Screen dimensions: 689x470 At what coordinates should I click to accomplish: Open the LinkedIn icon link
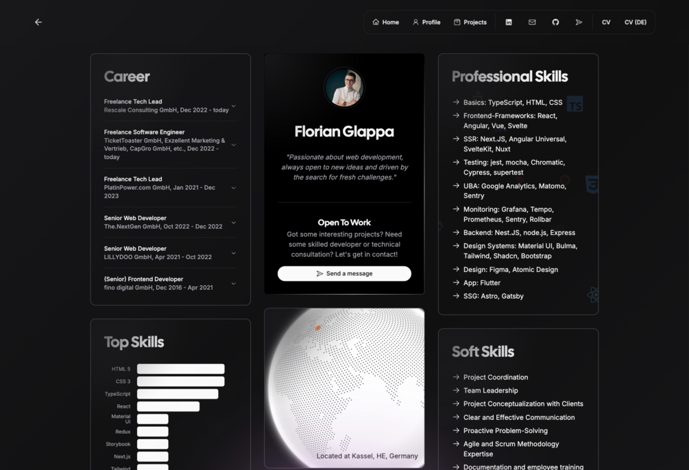tap(509, 22)
